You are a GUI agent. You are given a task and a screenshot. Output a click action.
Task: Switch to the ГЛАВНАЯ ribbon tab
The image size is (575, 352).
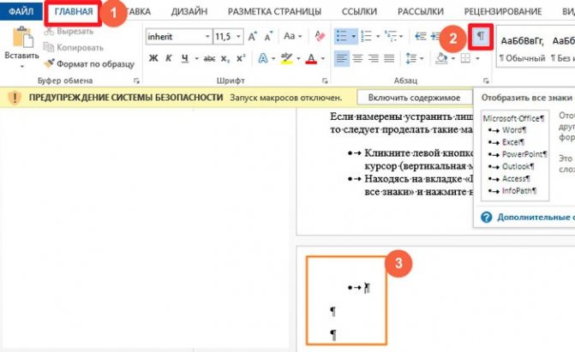(x=74, y=11)
